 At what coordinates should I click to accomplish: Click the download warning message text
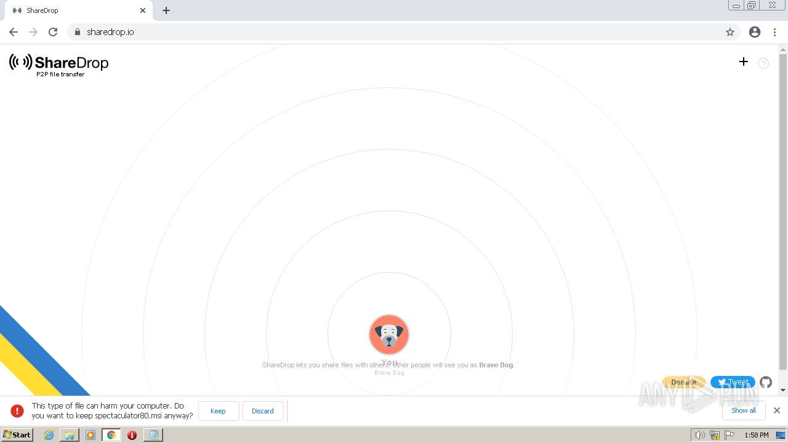pyautogui.click(x=112, y=410)
